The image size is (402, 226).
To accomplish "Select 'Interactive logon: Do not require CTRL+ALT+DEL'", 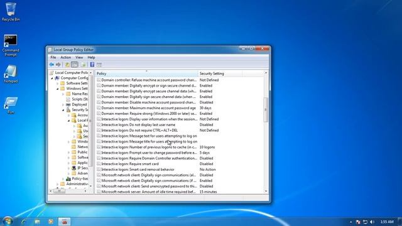I will coord(139,131).
